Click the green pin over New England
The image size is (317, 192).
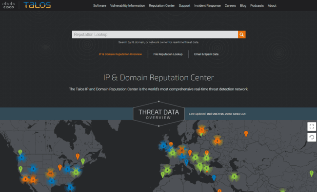pyautogui.click(x=83, y=161)
